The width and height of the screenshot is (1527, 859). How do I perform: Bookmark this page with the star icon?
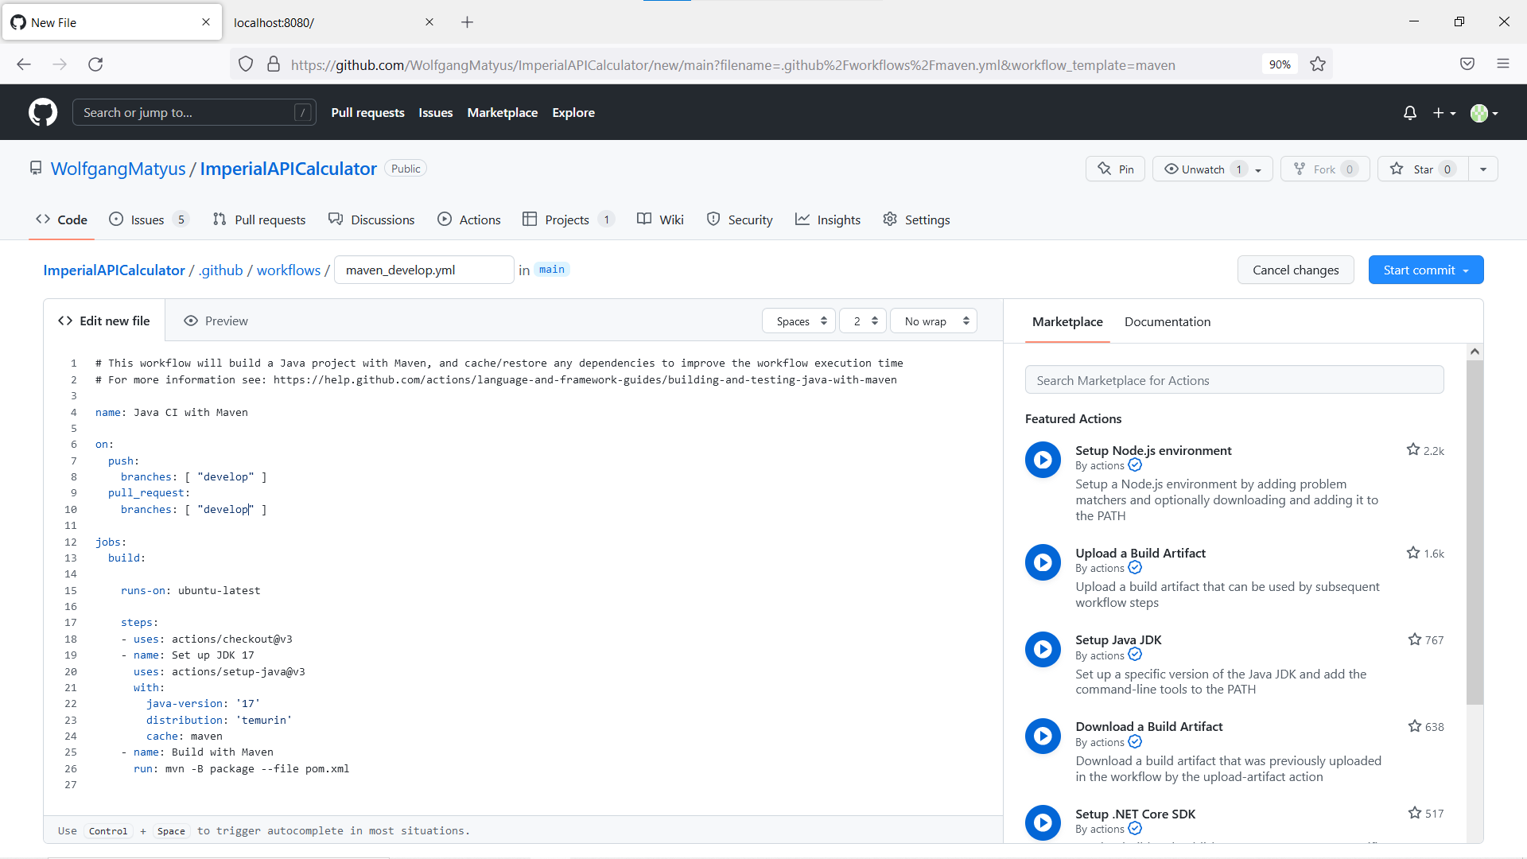click(x=1318, y=64)
